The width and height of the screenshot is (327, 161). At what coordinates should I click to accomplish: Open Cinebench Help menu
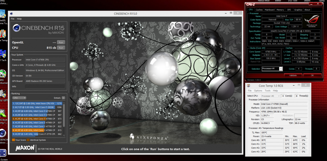[19, 19]
